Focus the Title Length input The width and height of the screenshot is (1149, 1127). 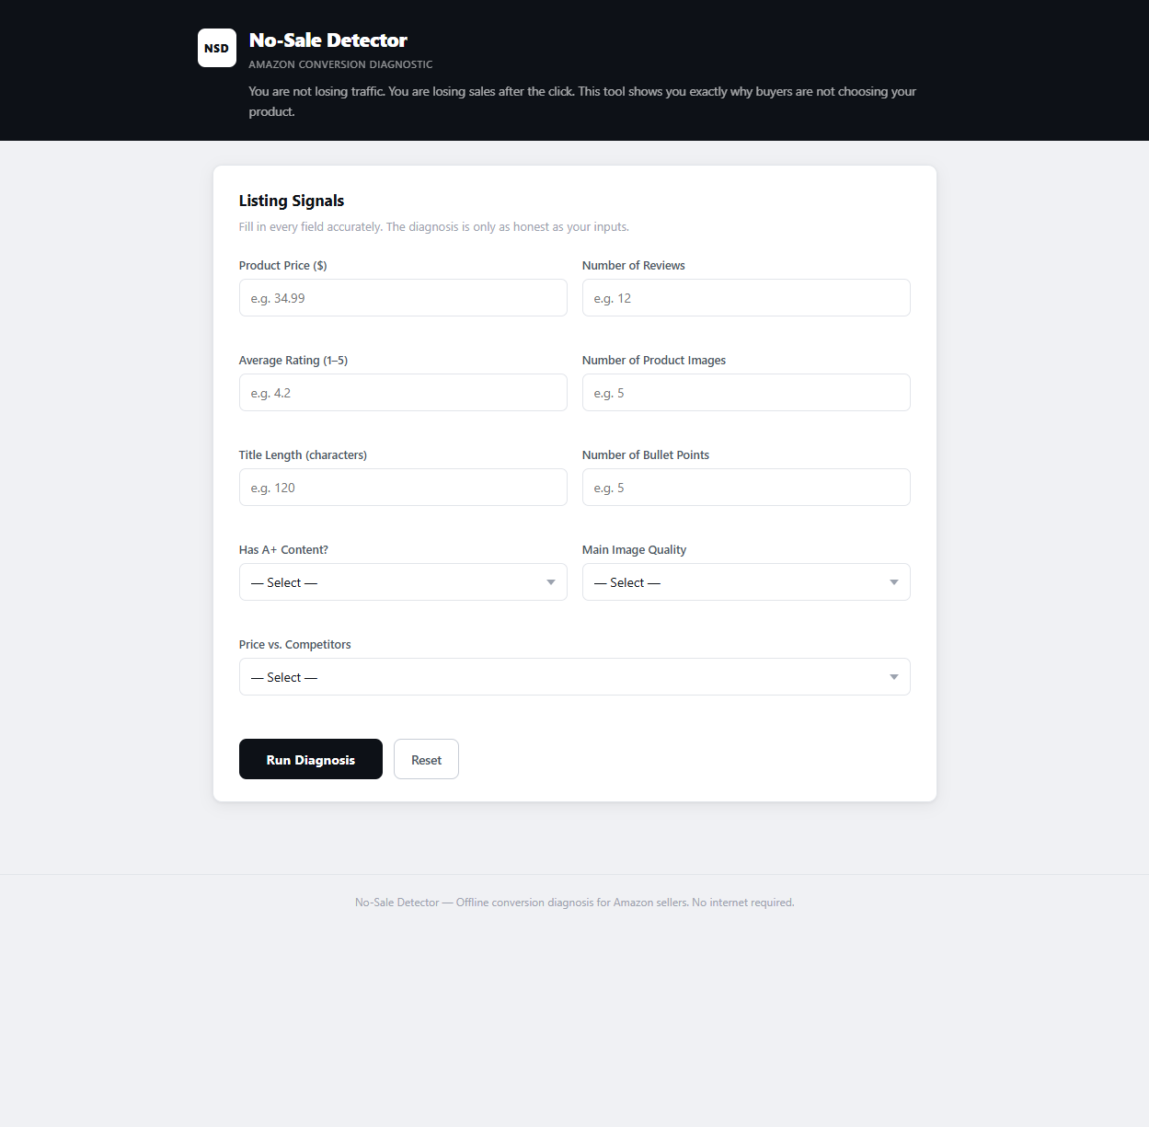(403, 487)
